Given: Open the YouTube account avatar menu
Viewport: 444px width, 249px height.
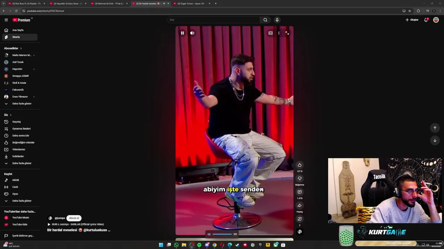Looking at the screenshot, I should tap(436, 20).
